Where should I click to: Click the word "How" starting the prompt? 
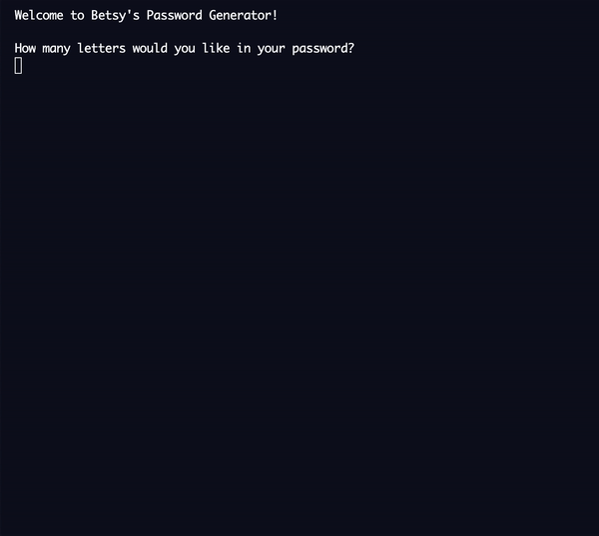pyautogui.click(x=25, y=48)
